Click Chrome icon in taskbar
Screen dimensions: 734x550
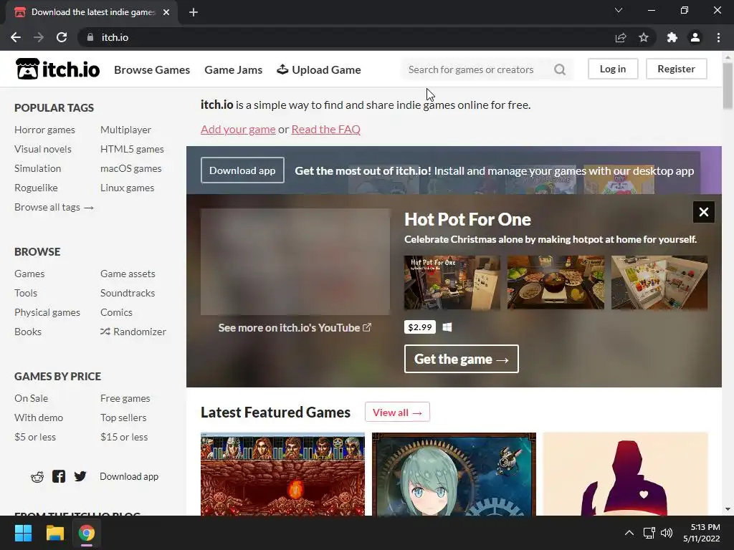[x=87, y=533]
